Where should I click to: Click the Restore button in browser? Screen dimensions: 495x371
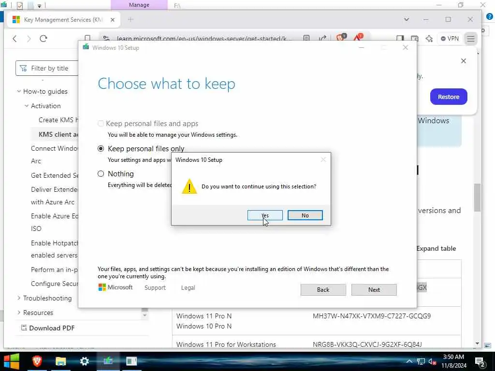[x=448, y=97]
